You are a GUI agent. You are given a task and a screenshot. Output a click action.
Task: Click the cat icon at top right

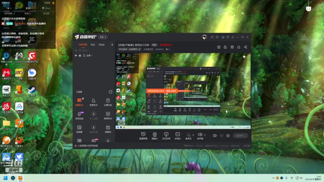309,8
